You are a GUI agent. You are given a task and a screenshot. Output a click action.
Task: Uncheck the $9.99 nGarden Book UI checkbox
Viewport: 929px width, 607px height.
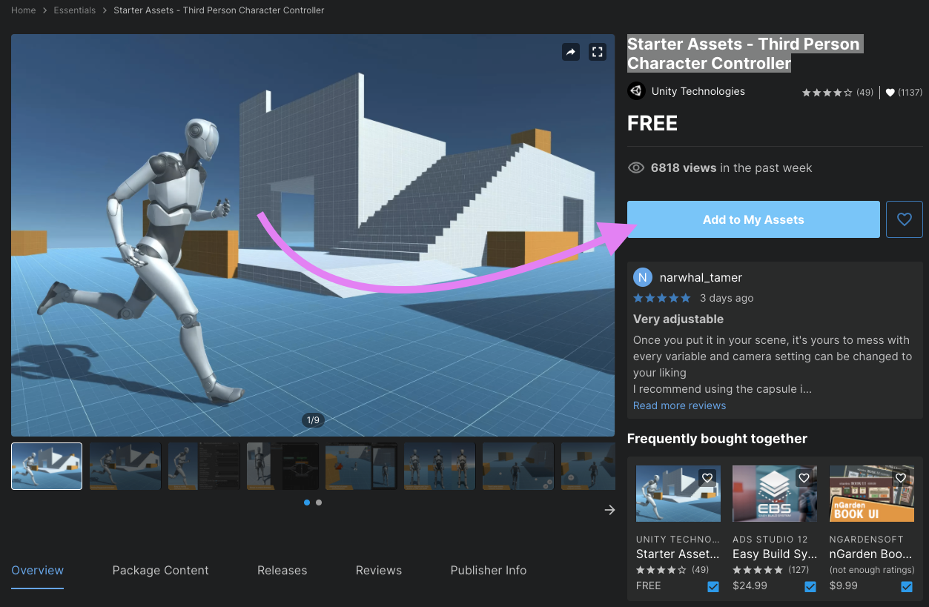pyautogui.click(x=907, y=586)
